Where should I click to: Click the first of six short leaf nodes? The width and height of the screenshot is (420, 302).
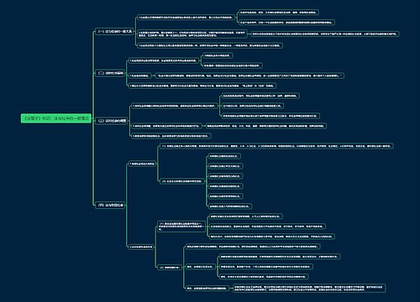coord(224,156)
